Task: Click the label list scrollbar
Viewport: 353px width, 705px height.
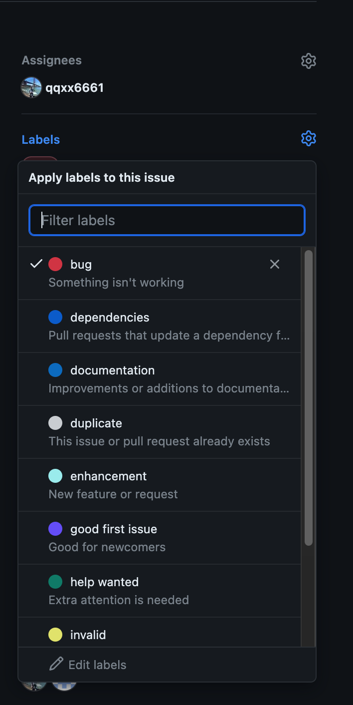Action: 309,398
